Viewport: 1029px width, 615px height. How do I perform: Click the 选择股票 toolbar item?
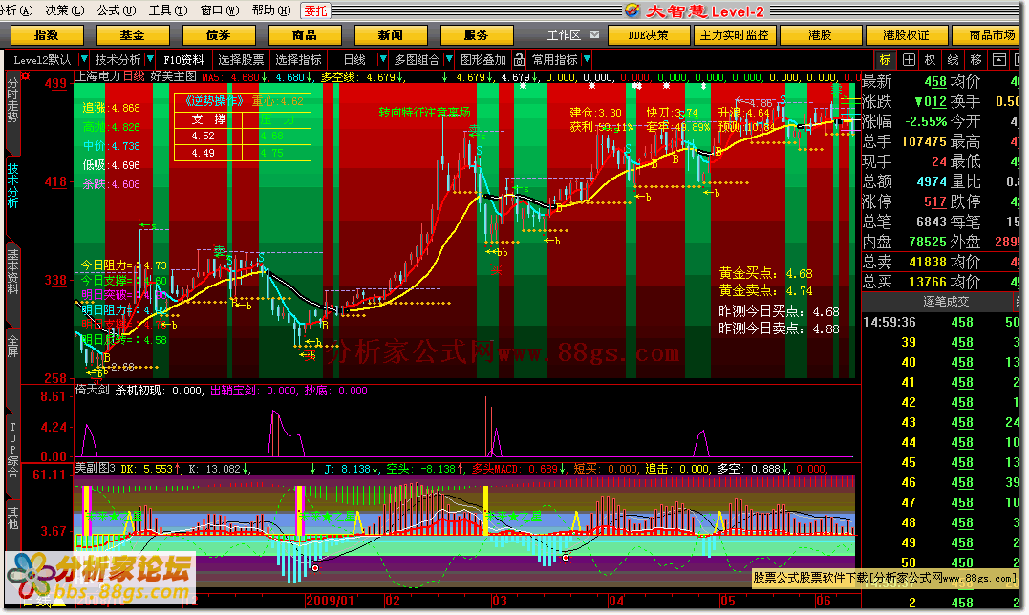click(241, 59)
